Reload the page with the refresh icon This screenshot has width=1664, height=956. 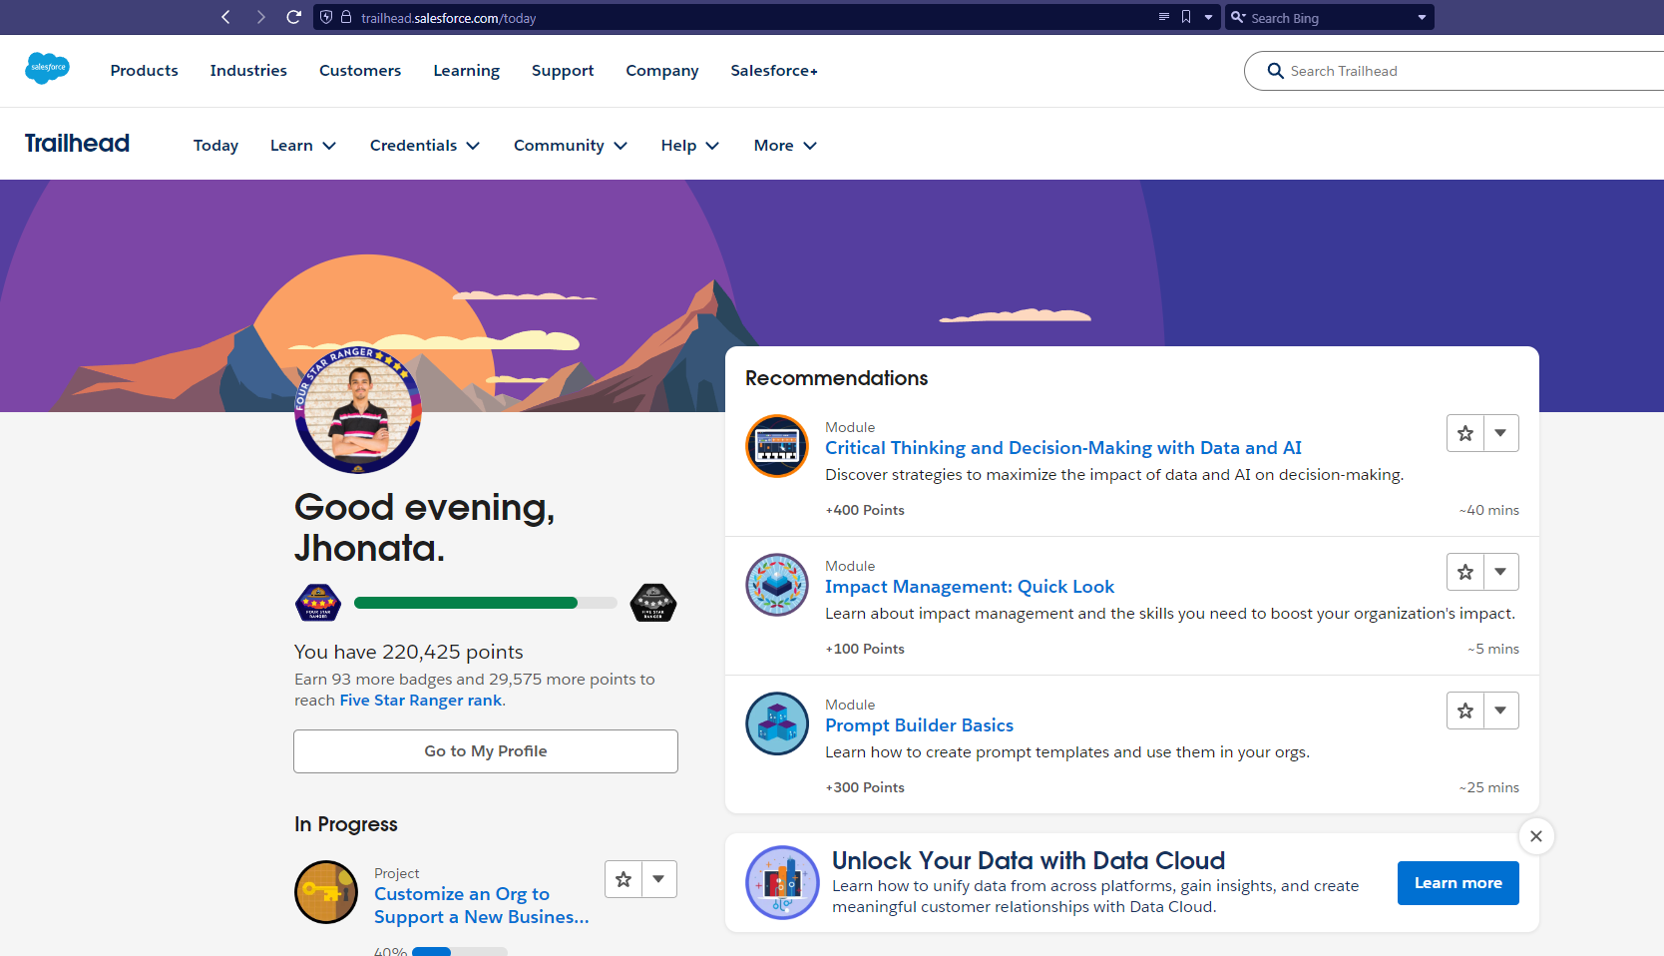tap(293, 17)
